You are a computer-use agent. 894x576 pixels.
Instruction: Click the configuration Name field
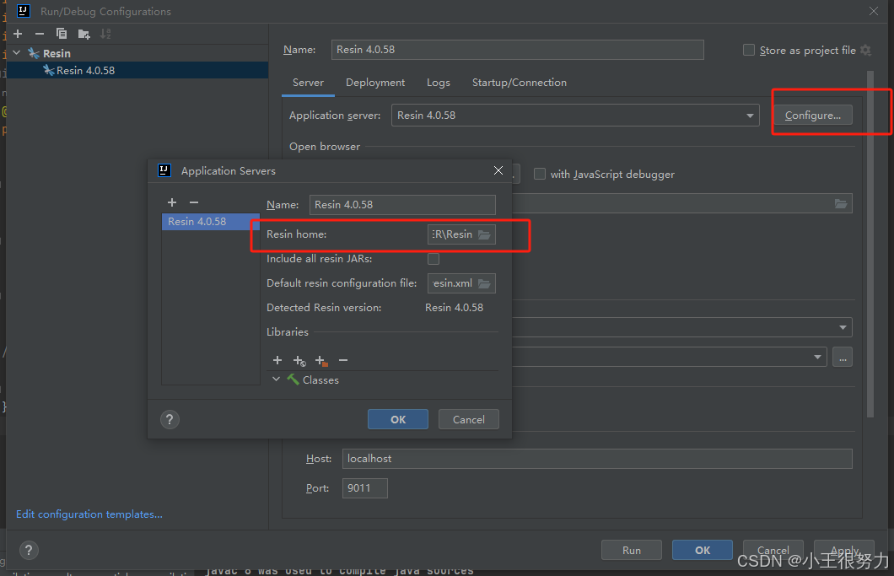click(517, 50)
